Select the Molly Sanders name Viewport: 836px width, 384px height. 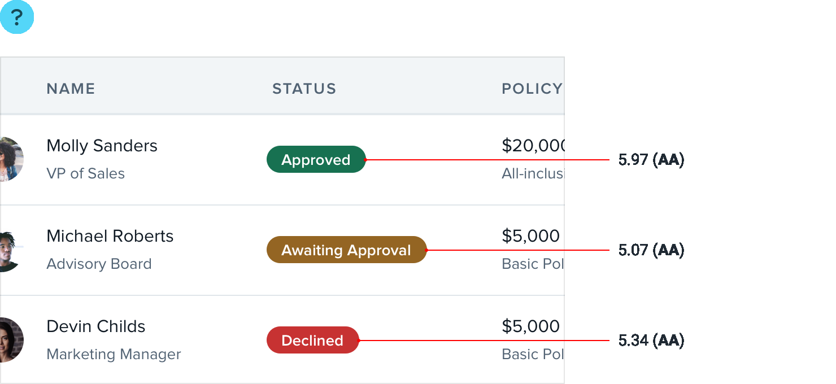click(102, 146)
